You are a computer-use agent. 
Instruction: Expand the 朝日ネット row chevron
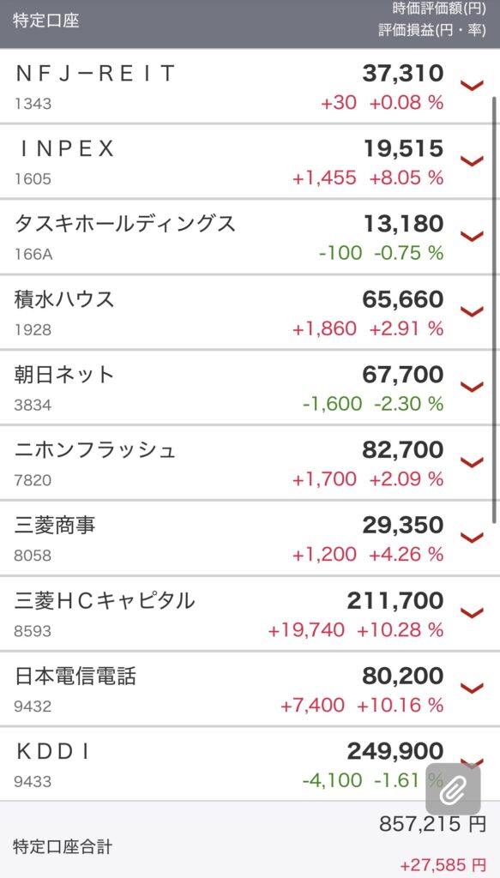pos(472,387)
